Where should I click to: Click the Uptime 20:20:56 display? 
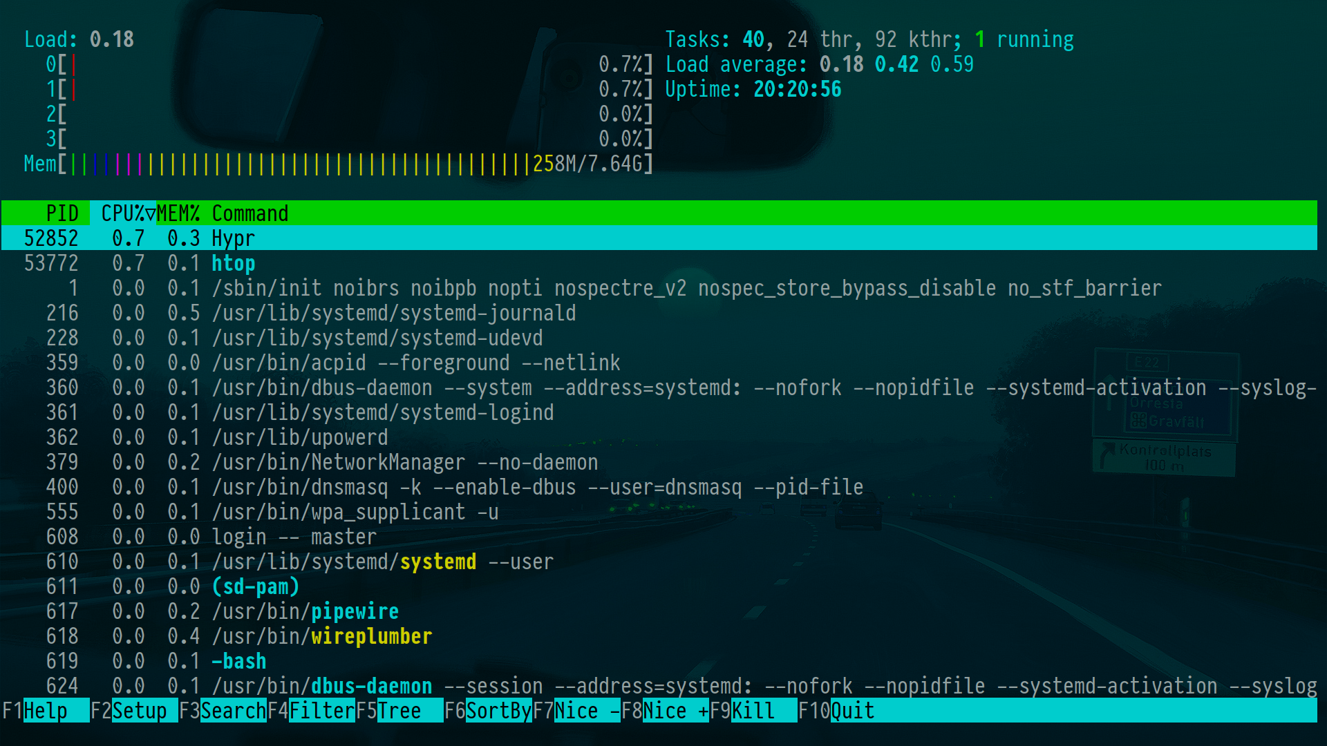[x=753, y=88]
